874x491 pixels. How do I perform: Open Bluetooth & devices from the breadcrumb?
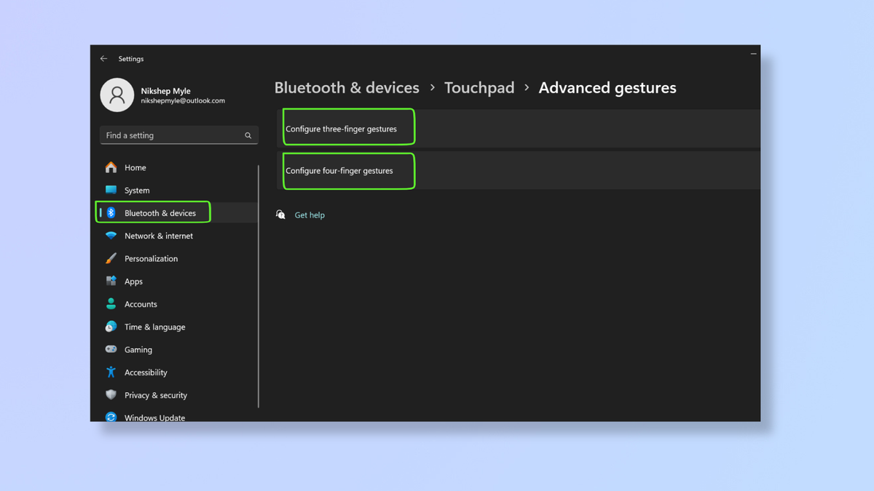coord(347,87)
